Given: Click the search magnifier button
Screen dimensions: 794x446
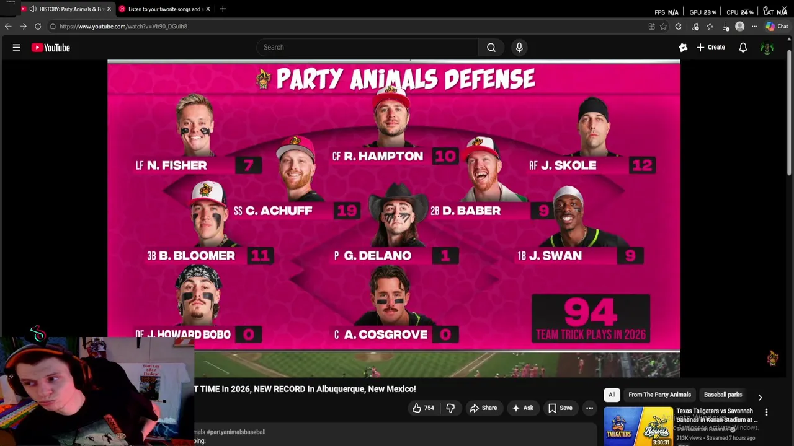Looking at the screenshot, I should point(491,47).
